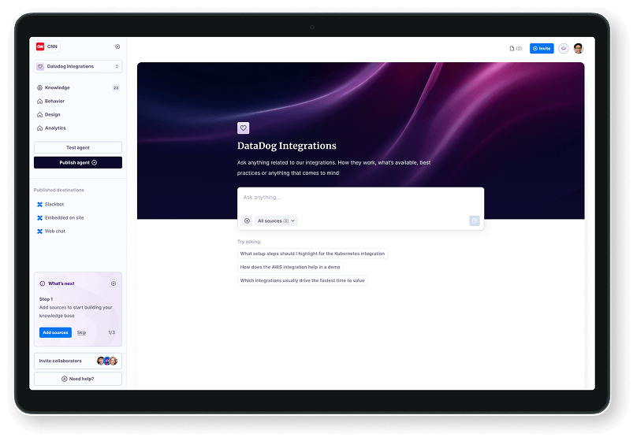
Task: Click the Published destinations label
Action: 59,190
